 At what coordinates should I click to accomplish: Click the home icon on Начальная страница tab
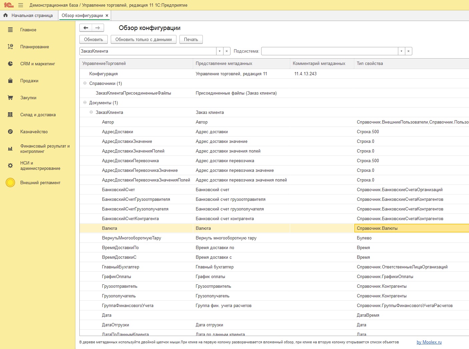[5, 15]
